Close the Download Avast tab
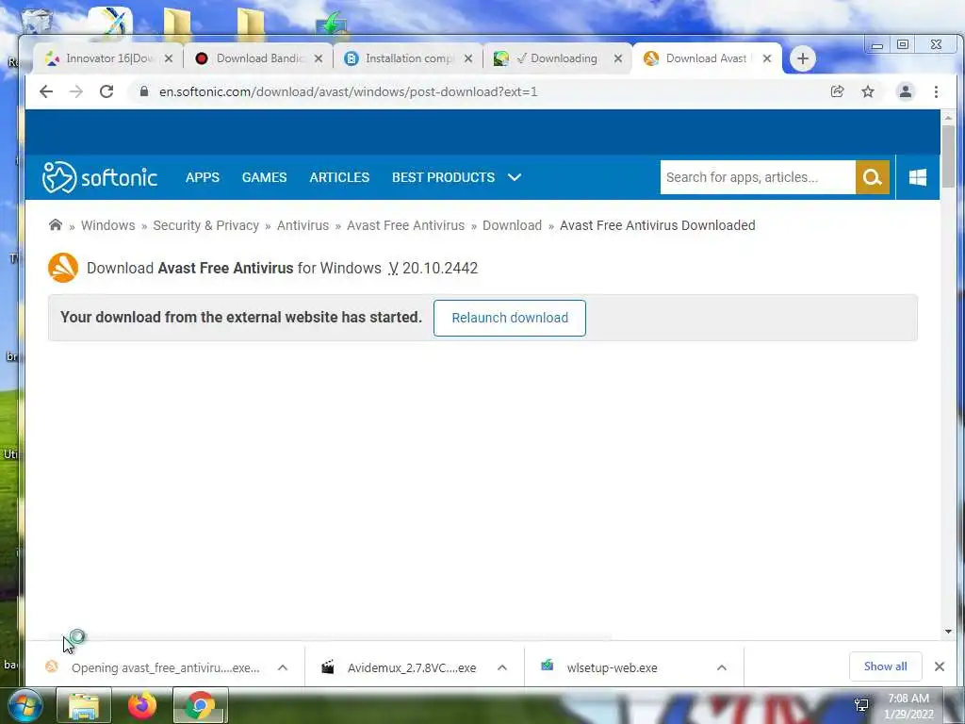 [767, 58]
